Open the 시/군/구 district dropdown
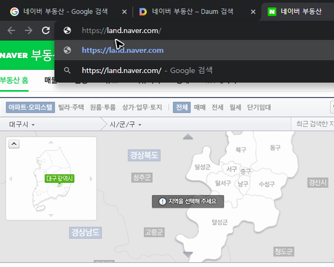The image size is (334, 267). (125, 124)
